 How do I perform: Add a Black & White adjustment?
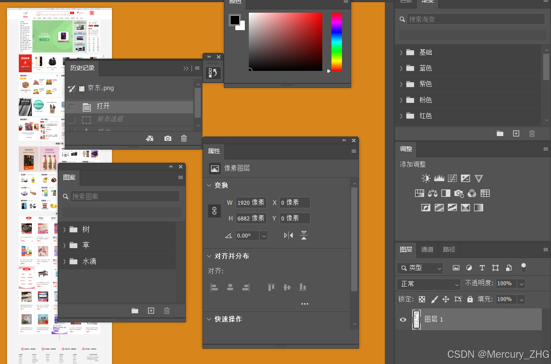(x=445, y=193)
